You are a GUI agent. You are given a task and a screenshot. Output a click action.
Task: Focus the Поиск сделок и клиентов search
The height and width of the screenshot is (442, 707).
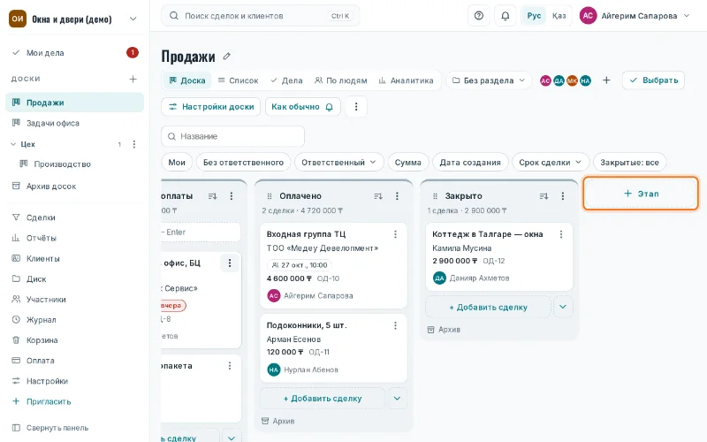(260, 16)
